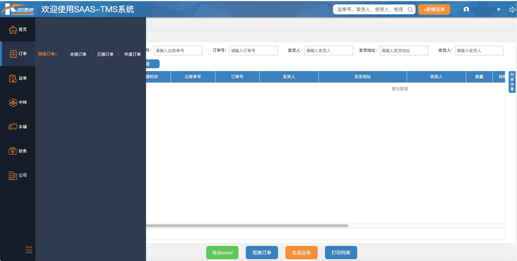This screenshot has width=517, height=261.
Task: Click the 导出excel green button
Action: pyautogui.click(x=222, y=253)
